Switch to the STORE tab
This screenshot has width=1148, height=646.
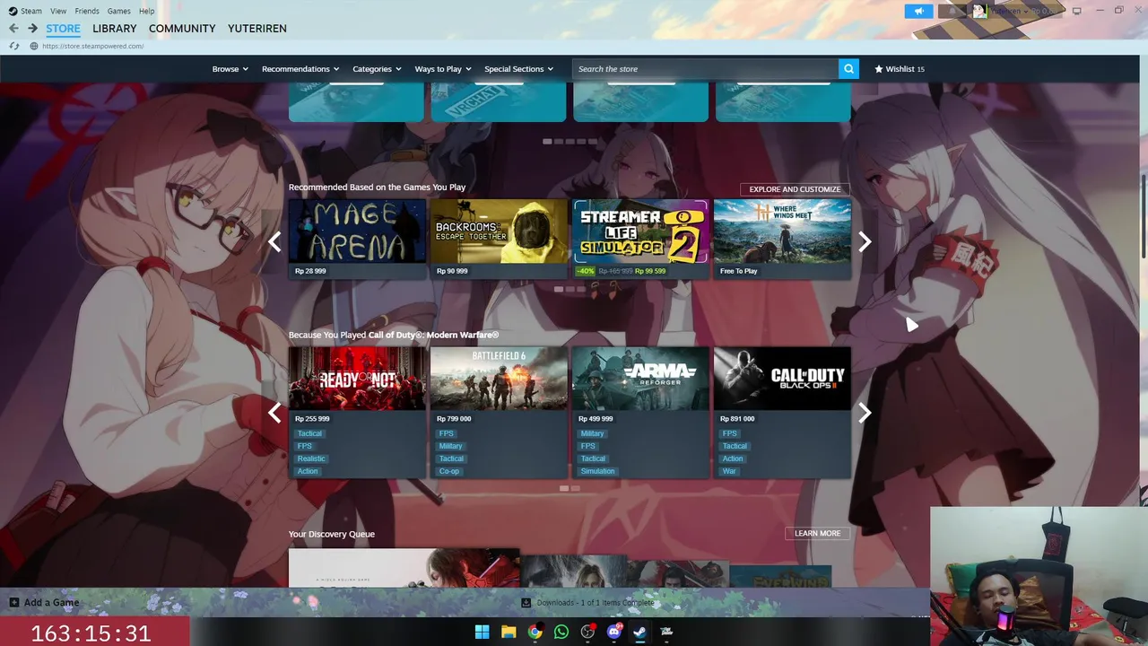[x=64, y=29]
